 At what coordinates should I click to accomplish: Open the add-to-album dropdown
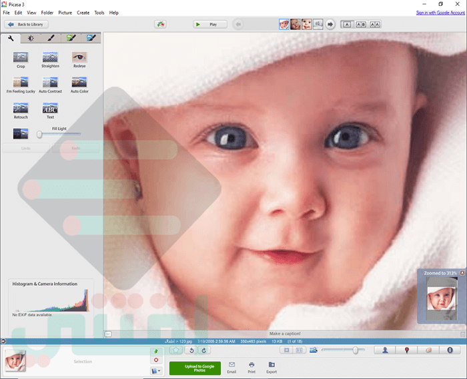[156, 371]
